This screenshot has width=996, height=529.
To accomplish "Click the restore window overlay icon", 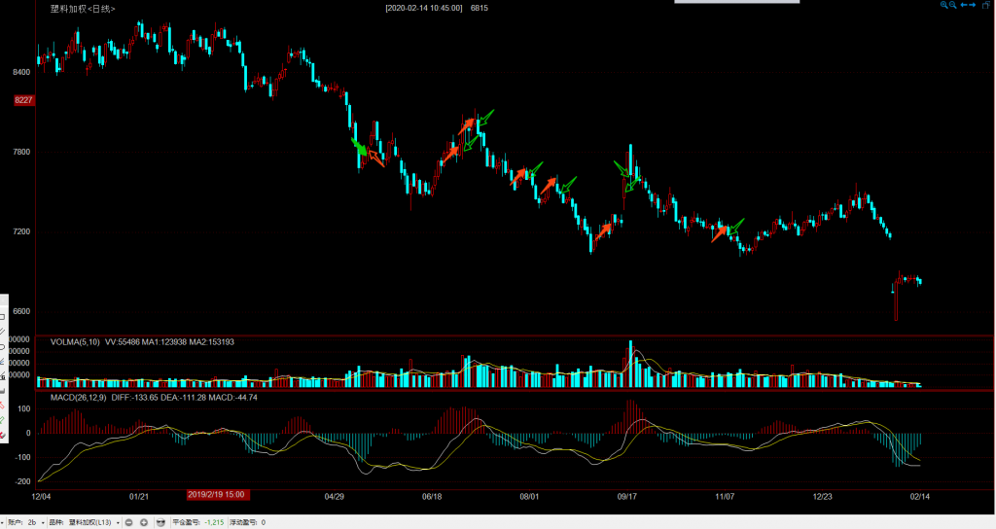I will [x=984, y=6].
